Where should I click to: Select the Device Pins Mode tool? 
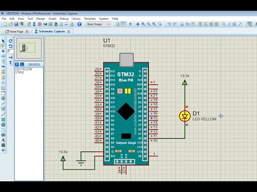coord(3,83)
